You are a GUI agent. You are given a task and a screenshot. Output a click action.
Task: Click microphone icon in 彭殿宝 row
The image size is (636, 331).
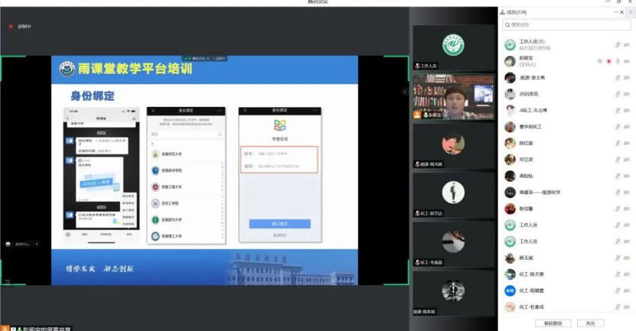pyautogui.click(x=618, y=61)
